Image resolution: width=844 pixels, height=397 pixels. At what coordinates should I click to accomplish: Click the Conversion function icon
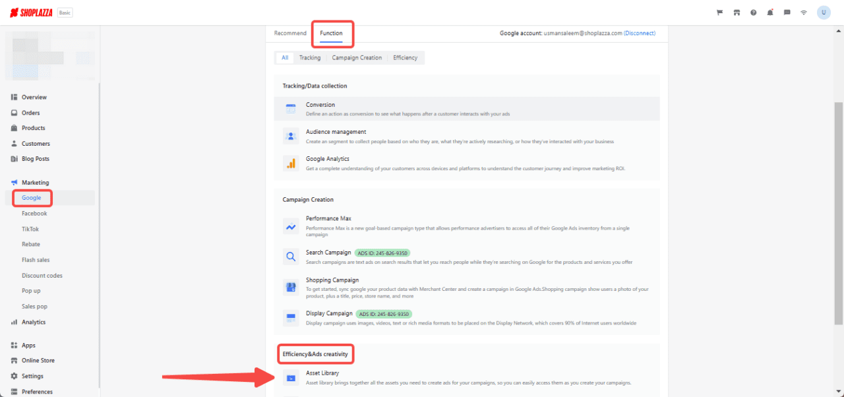[x=291, y=109]
